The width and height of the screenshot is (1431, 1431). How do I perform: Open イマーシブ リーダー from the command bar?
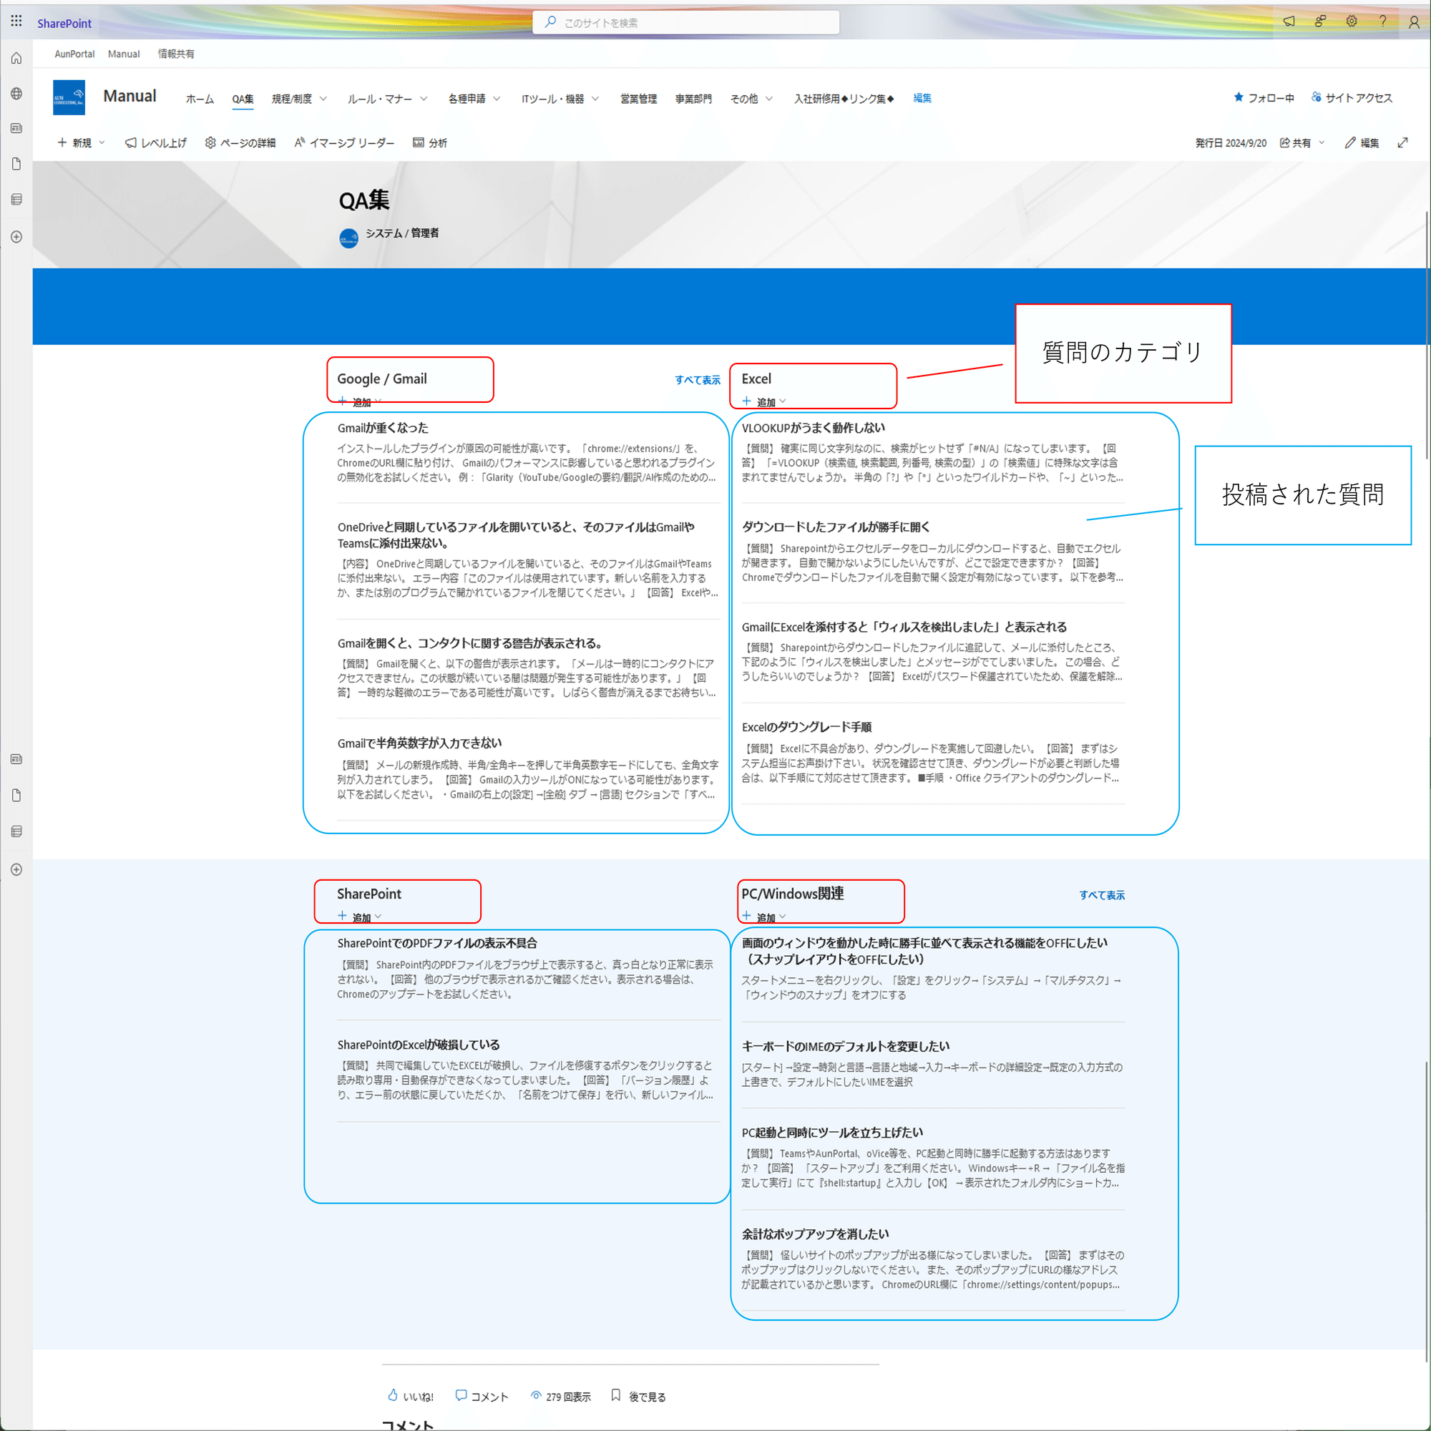[344, 142]
